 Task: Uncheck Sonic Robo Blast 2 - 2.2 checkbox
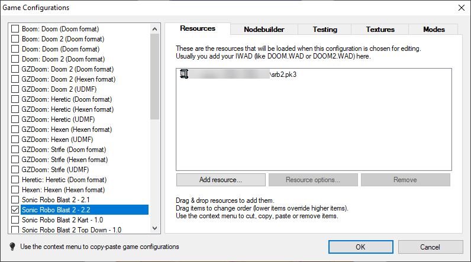click(x=15, y=210)
